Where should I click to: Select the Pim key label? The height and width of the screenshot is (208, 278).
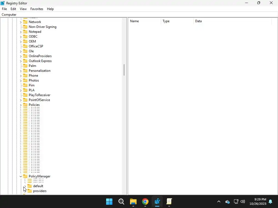tap(31, 85)
